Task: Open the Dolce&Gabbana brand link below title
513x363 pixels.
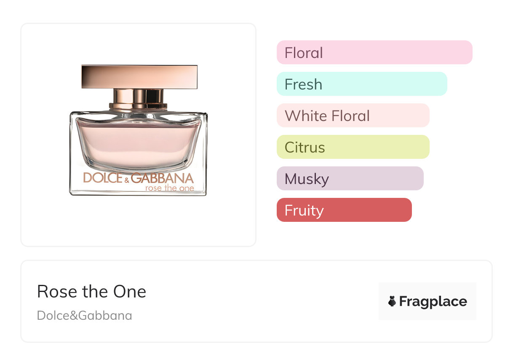Action: coord(84,316)
